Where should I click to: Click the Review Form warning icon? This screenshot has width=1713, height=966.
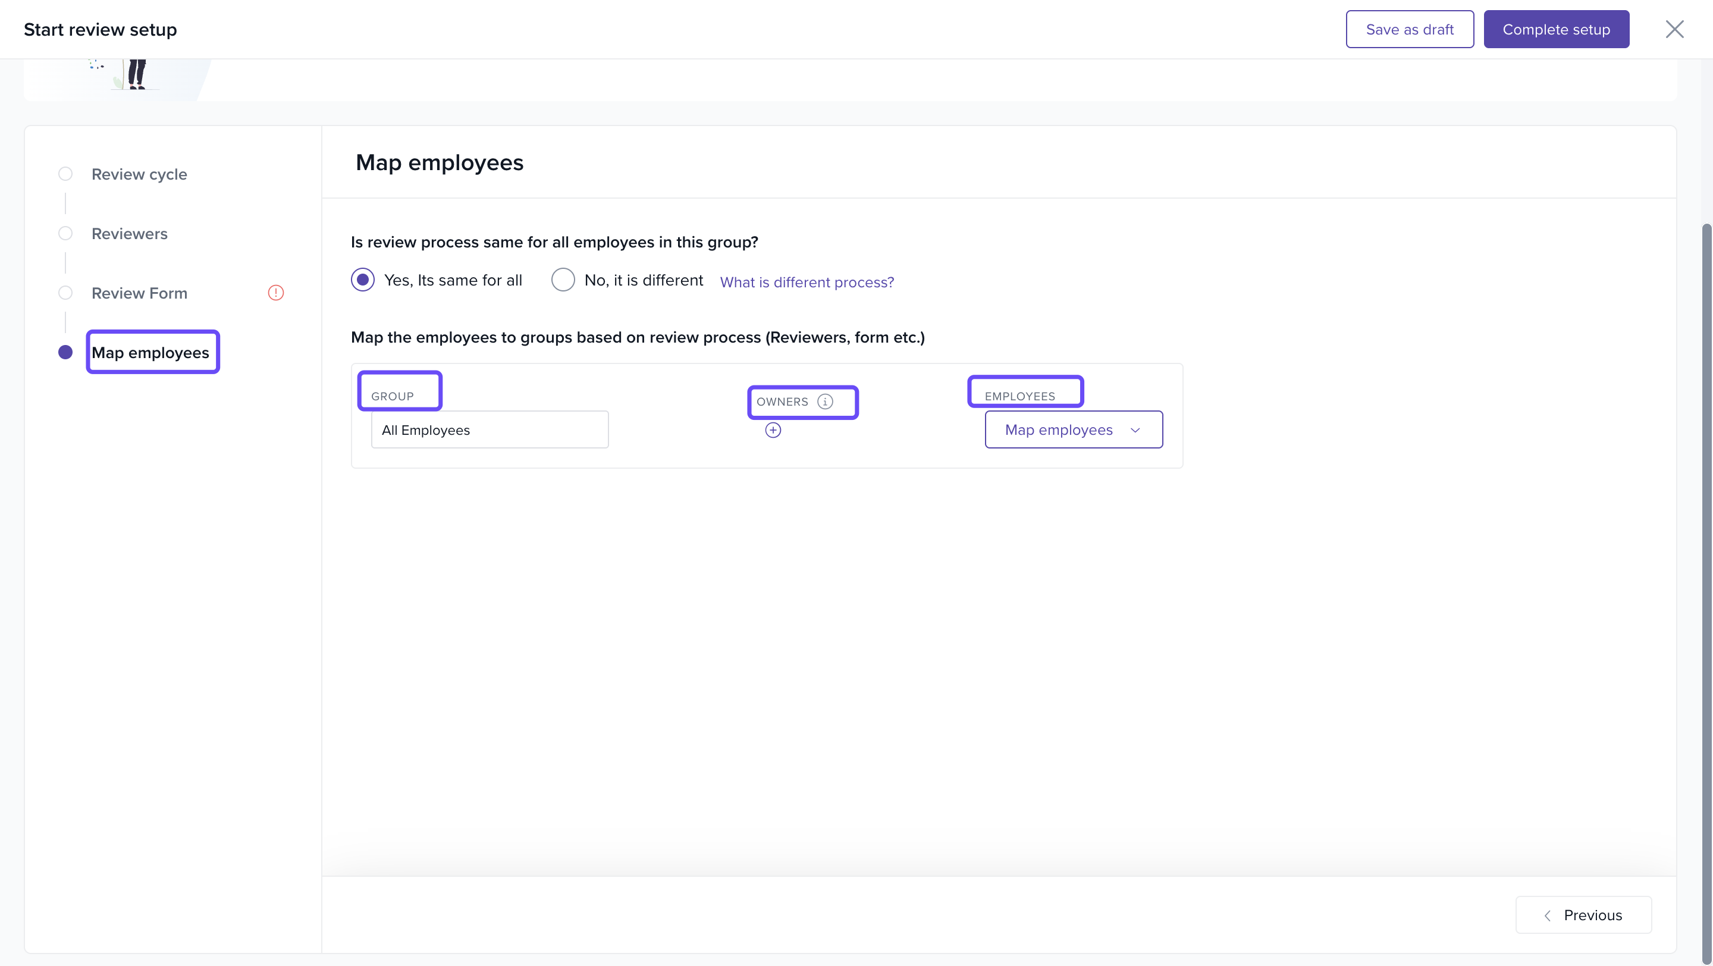click(x=276, y=293)
